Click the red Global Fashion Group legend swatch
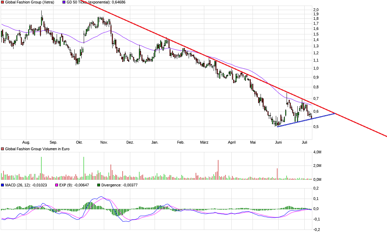Screen dimensions: 387x233 click(2, 2)
